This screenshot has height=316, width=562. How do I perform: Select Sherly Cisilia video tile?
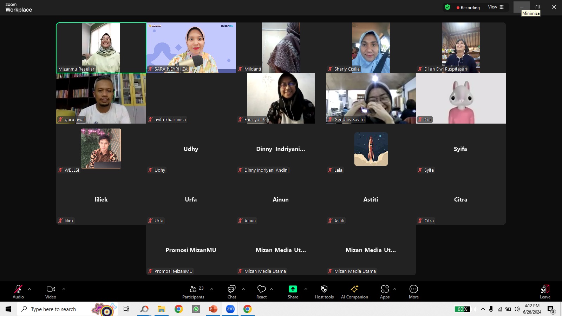(371, 48)
